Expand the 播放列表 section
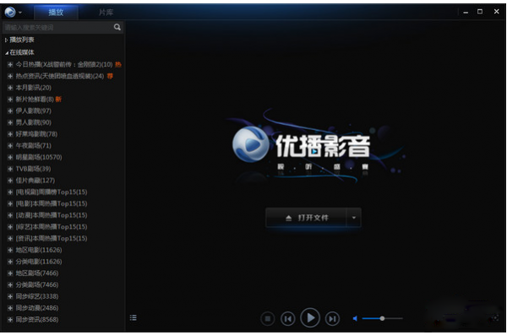Viewport: 507px width, 335px height. point(6,40)
